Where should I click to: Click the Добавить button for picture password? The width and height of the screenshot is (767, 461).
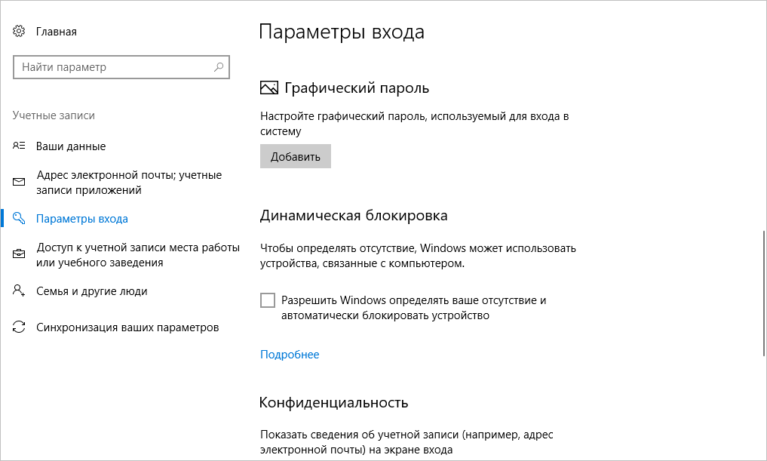[x=296, y=156]
